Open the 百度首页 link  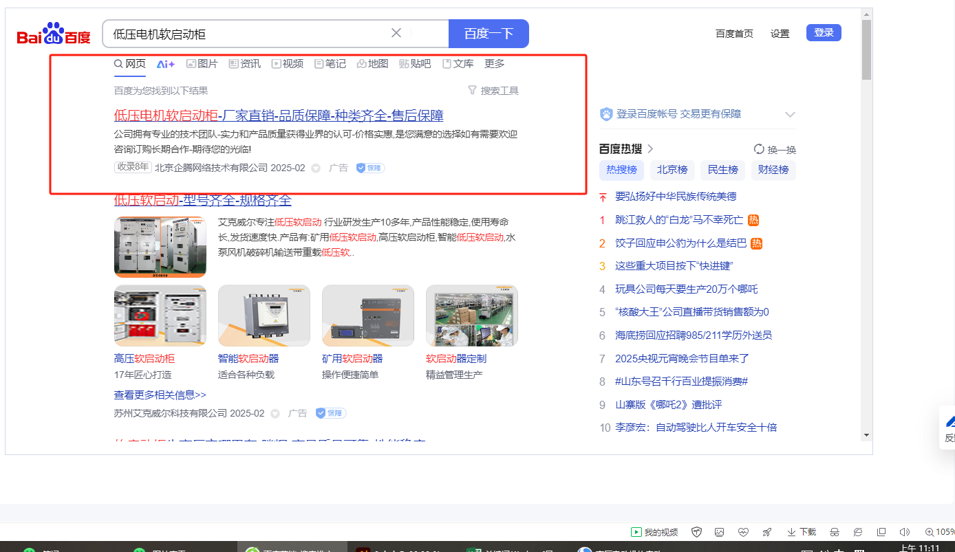(x=734, y=34)
